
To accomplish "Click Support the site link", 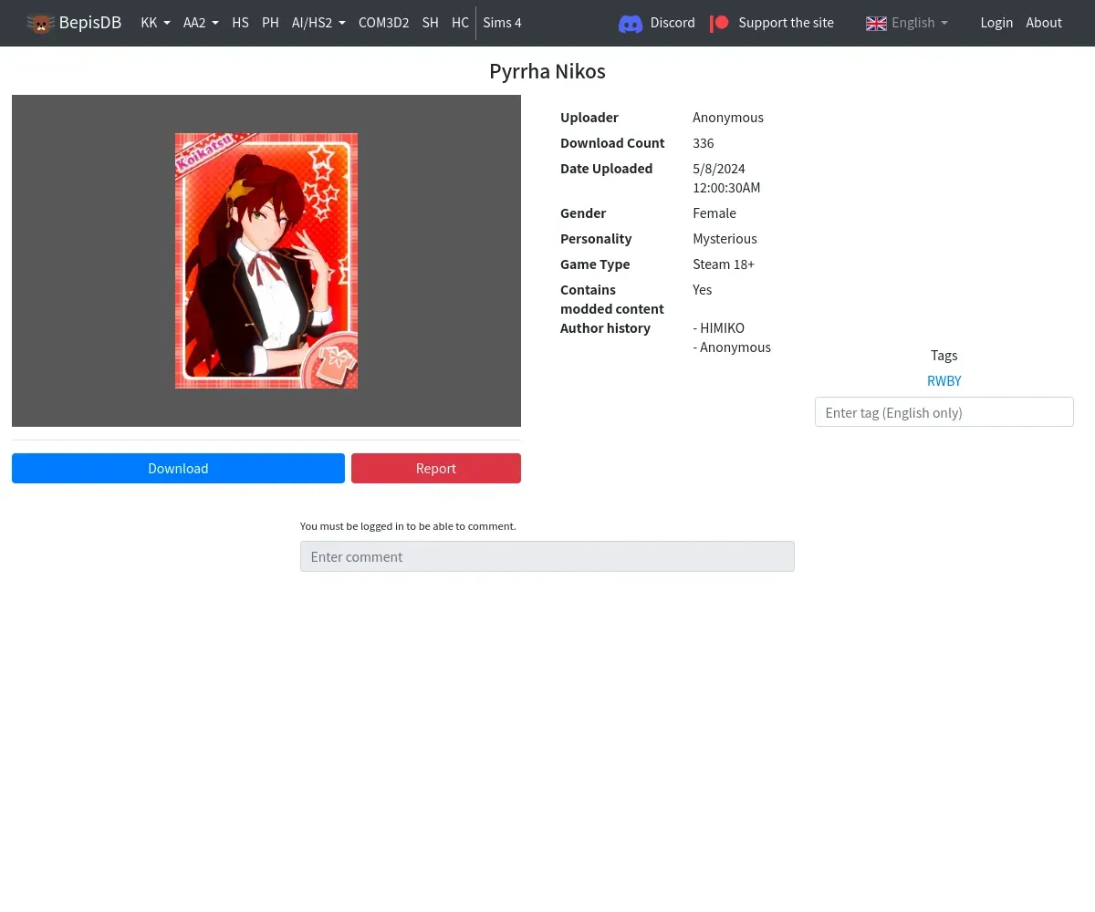I will (x=772, y=23).
